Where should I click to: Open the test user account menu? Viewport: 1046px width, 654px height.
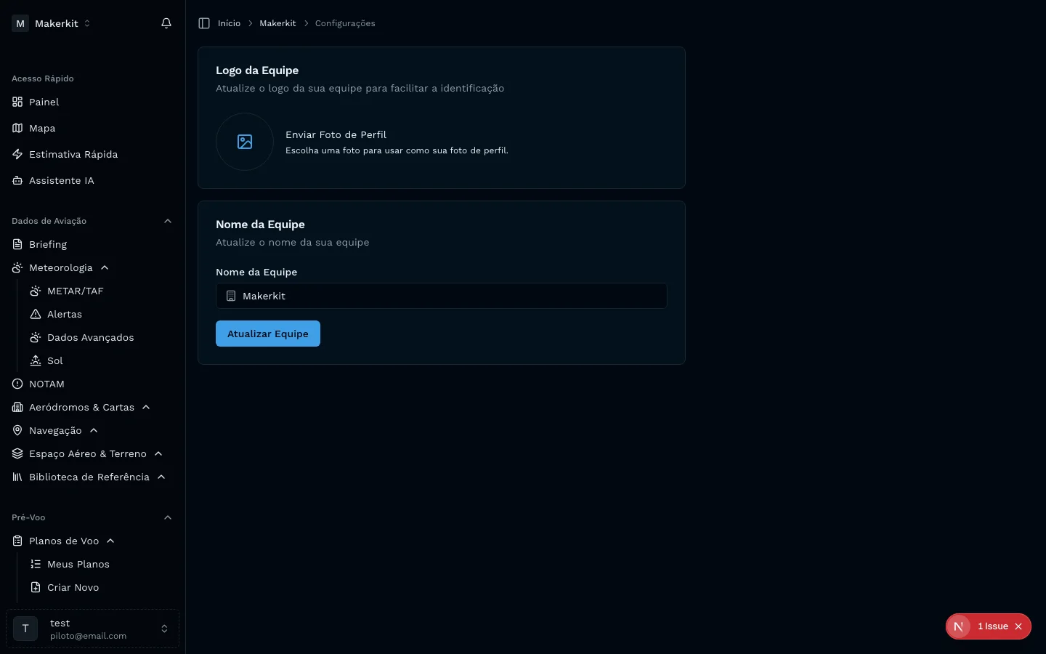(92, 629)
